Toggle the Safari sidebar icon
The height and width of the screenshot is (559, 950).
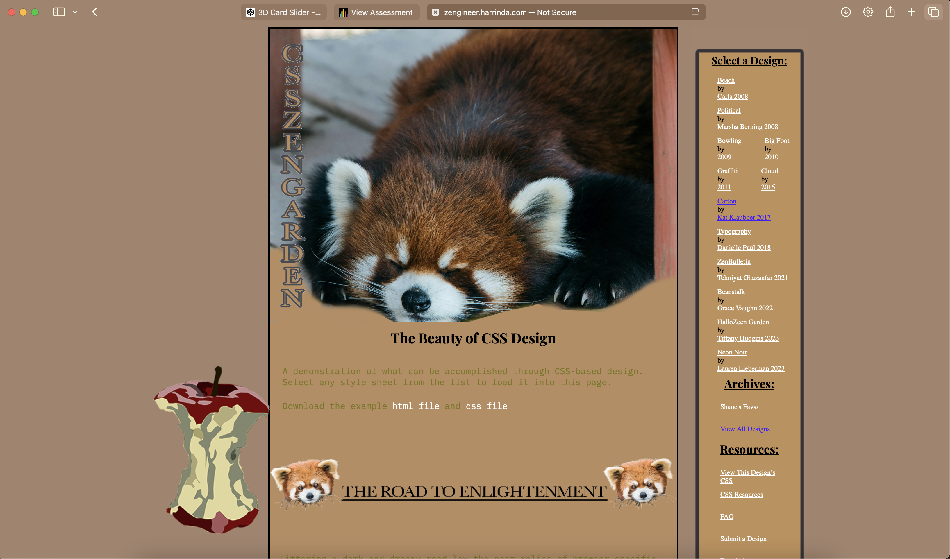tap(59, 12)
